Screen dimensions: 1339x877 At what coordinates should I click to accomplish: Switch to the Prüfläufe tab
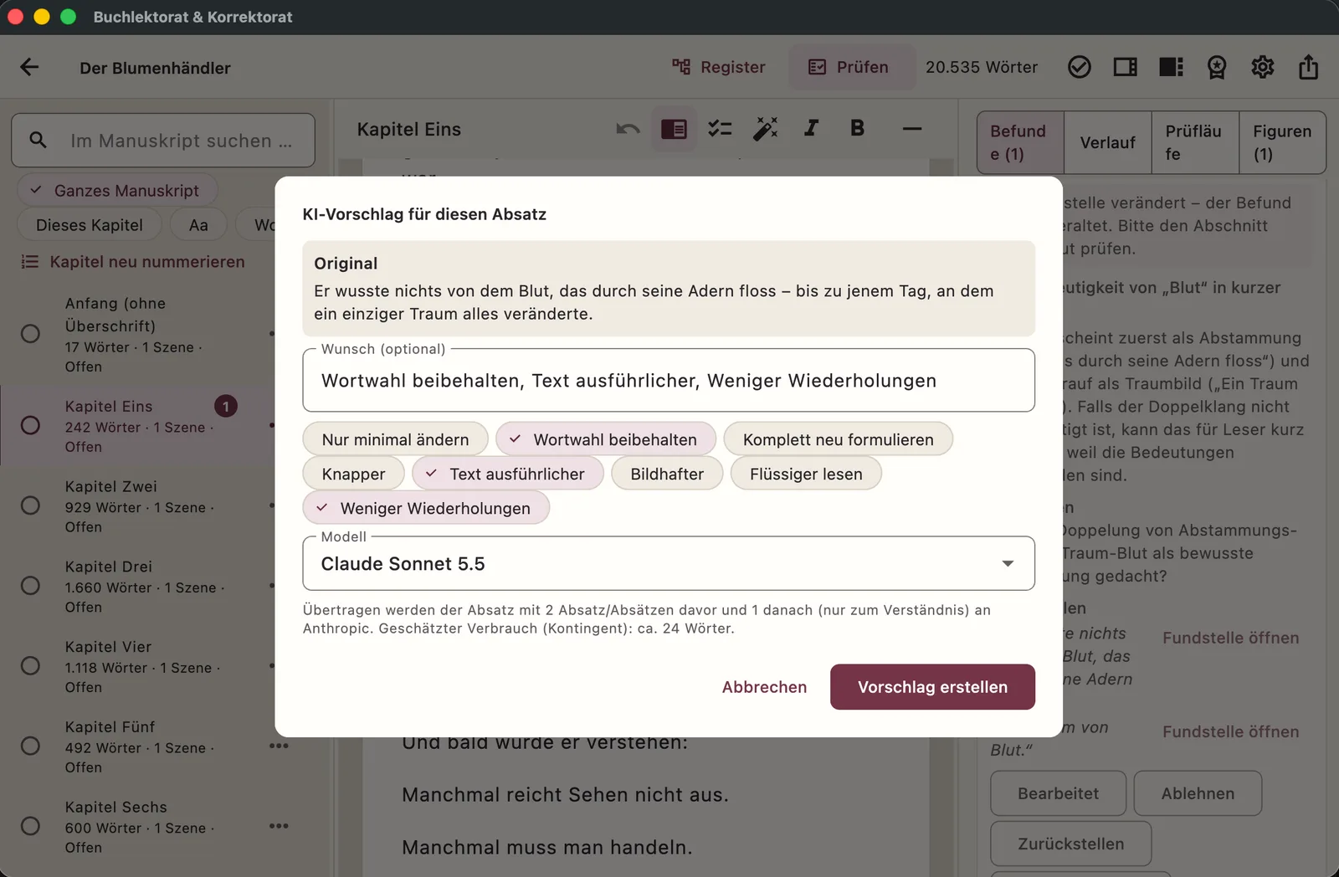click(x=1195, y=142)
